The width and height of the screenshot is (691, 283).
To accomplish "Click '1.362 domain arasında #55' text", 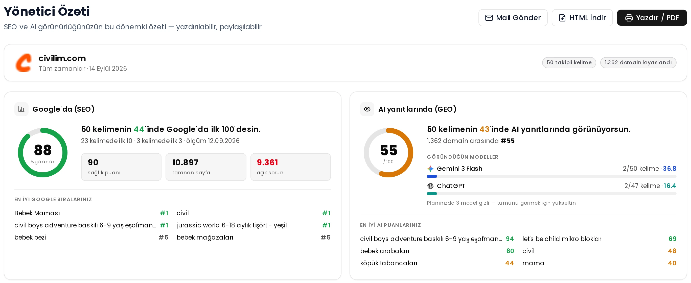I will [x=471, y=141].
